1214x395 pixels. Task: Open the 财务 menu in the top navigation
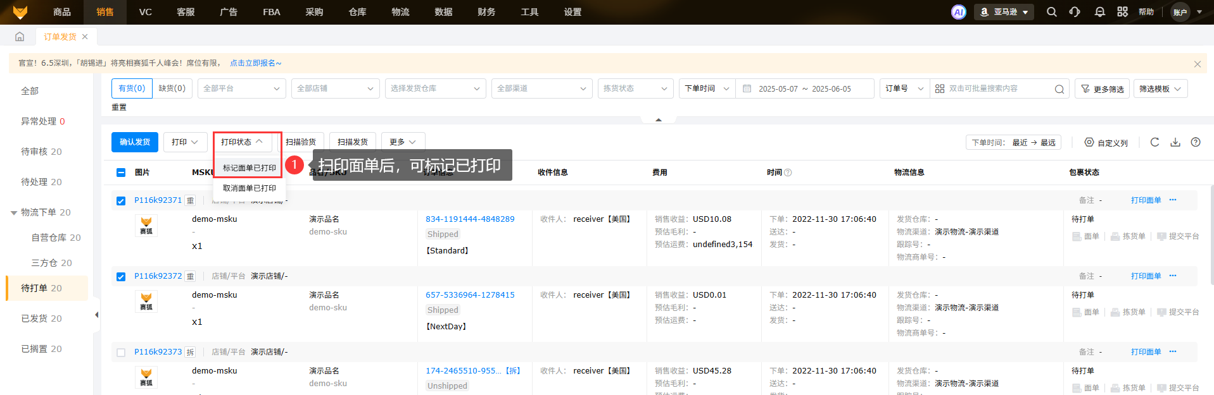[486, 12]
